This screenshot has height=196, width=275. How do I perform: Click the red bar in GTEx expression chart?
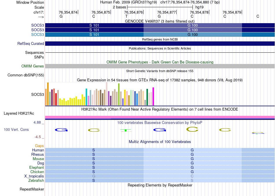click(56, 99)
